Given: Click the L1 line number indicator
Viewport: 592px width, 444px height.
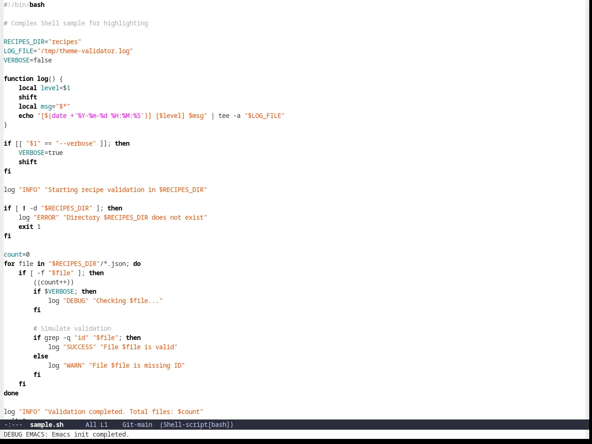Looking at the screenshot, I should [x=104, y=425].
